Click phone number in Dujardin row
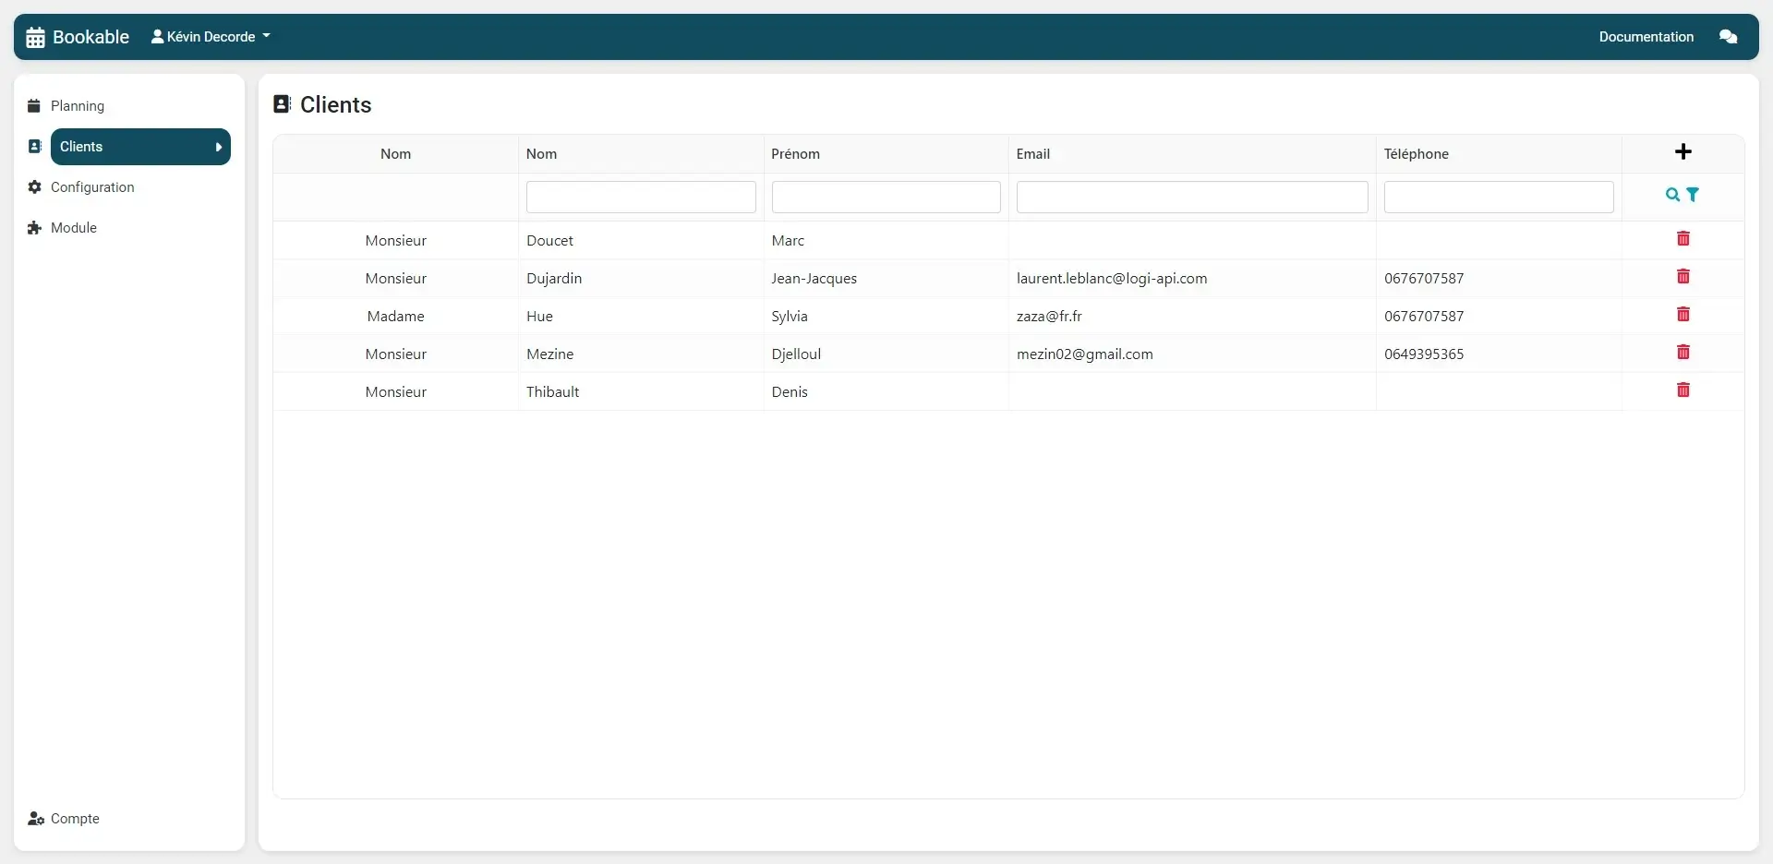This screenshot has height=864, width=1773. pos(1423,279)
